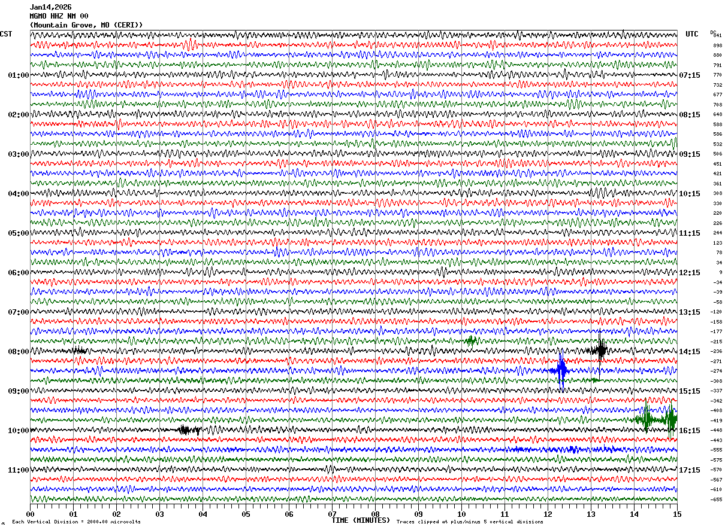This screenshot has width=725, height=530.
Task: Click the DC offset value -448
Action: [x=717, y=431]
